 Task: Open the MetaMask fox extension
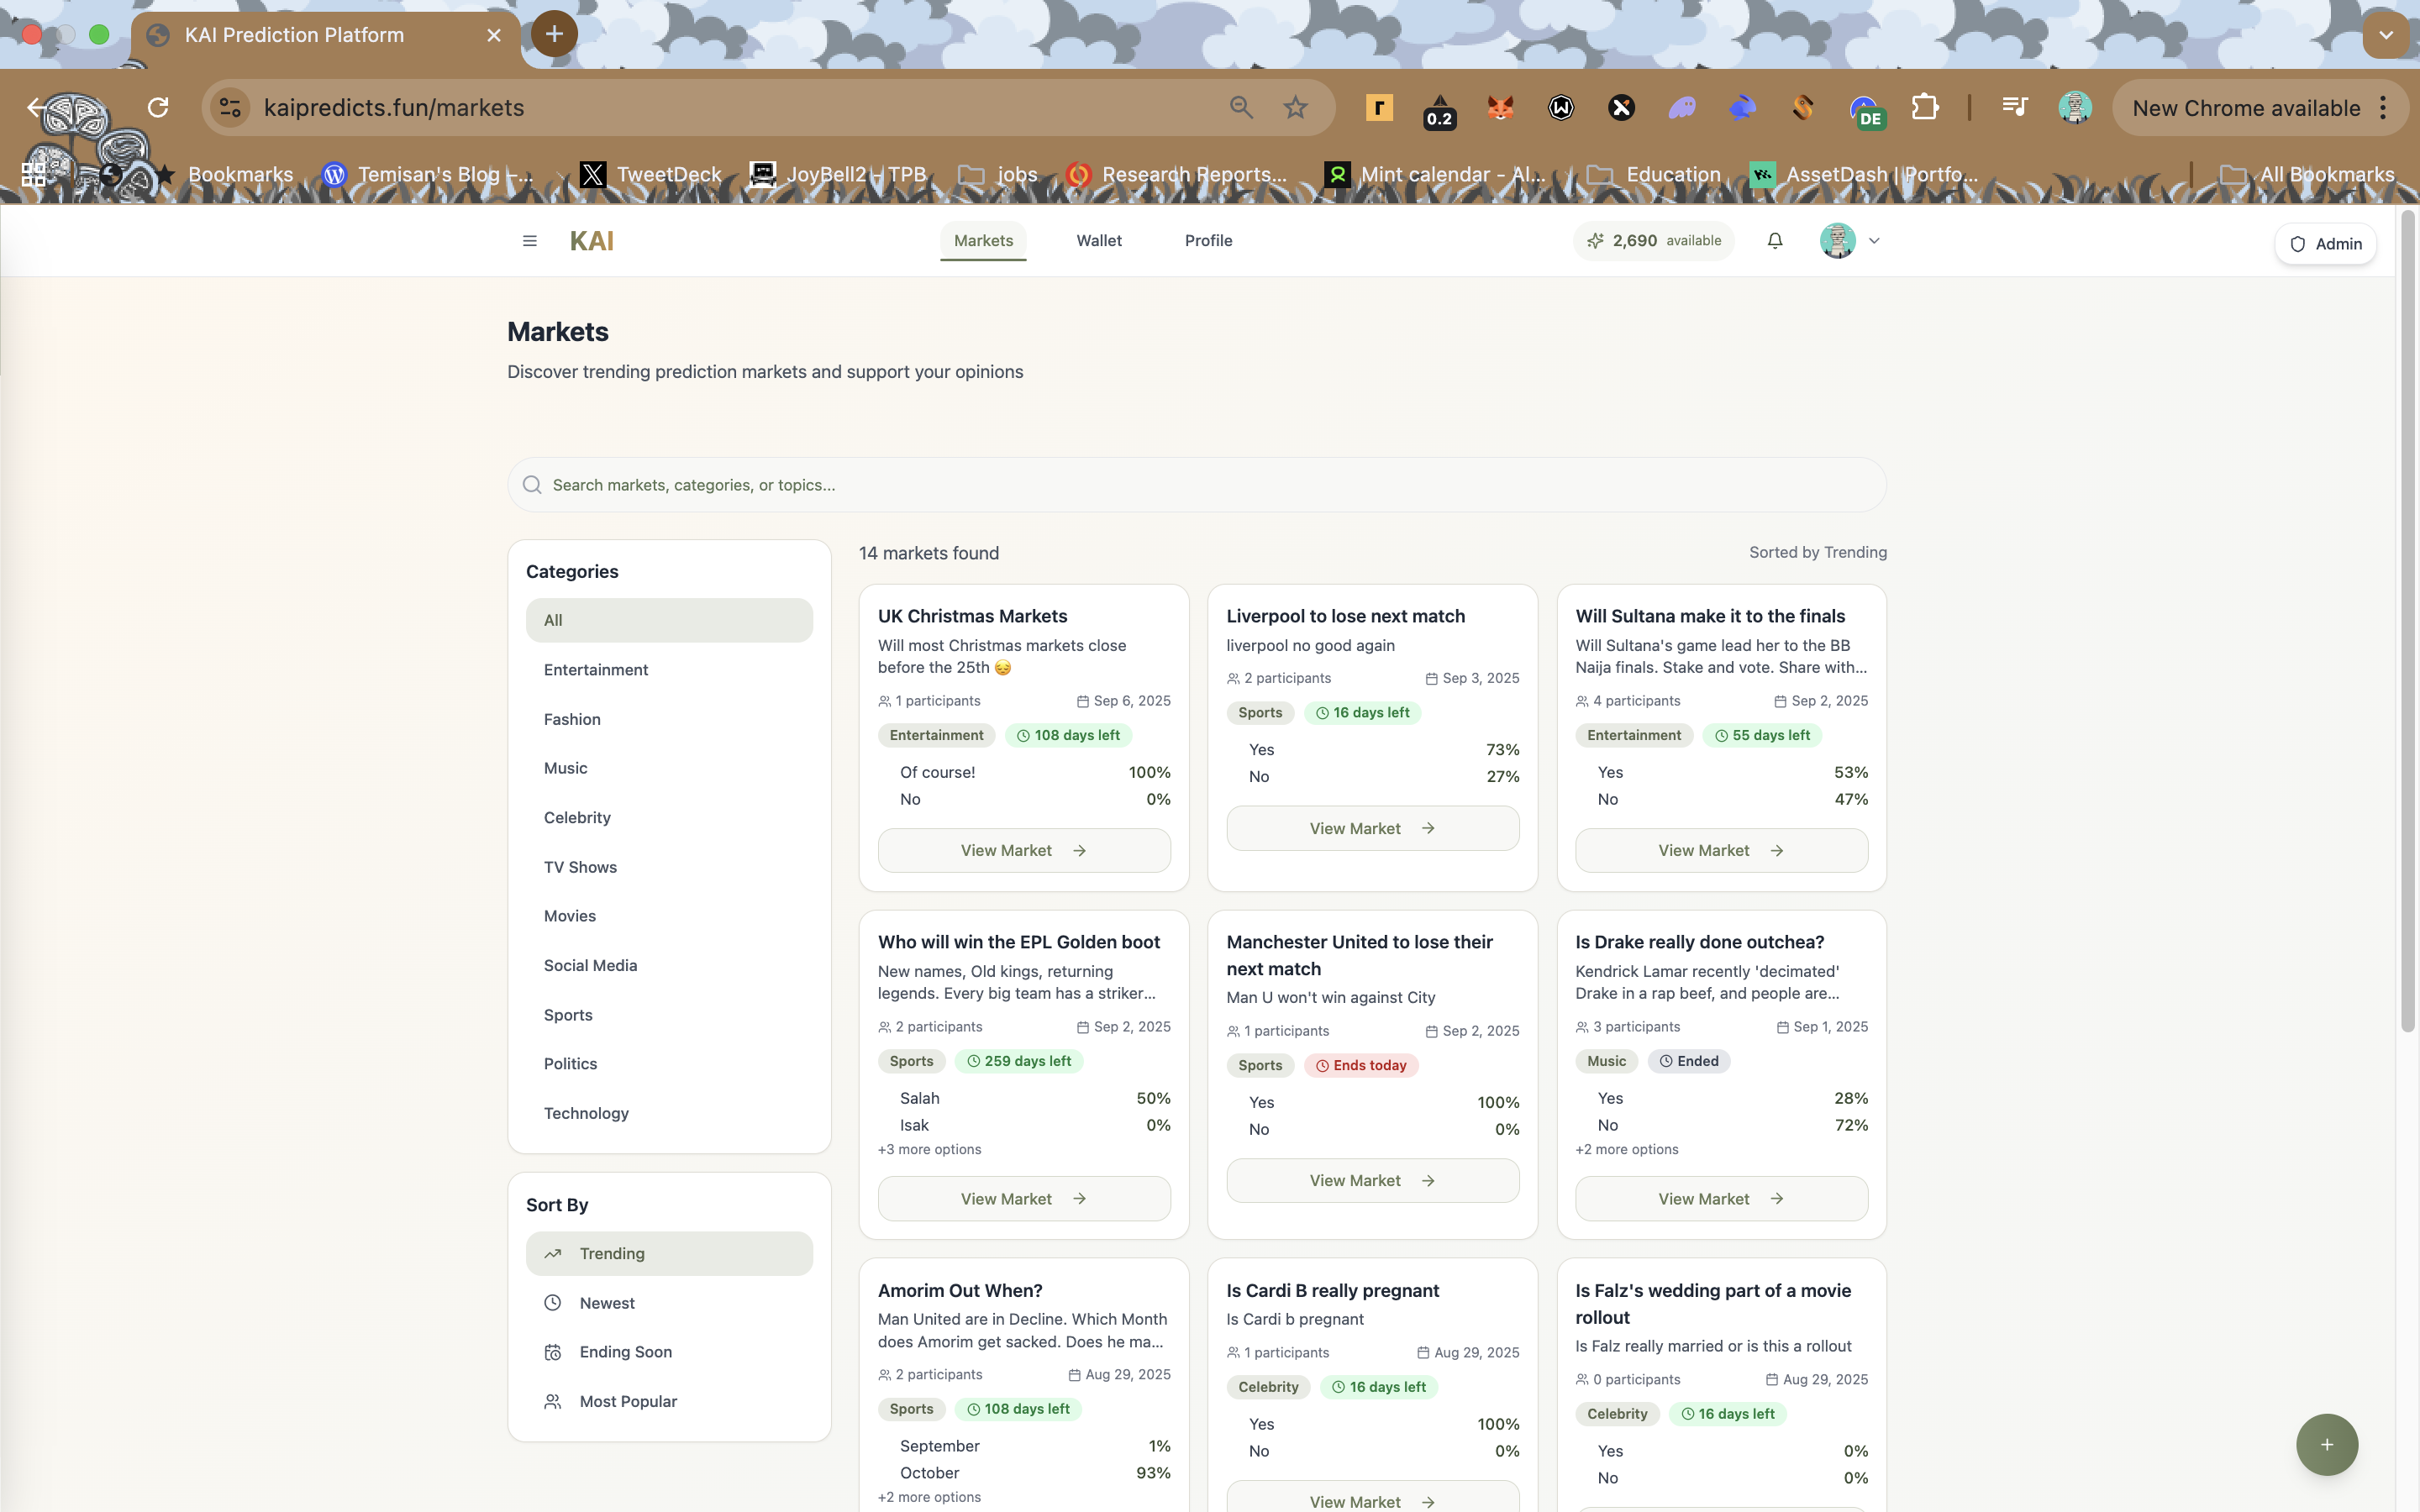coord(1500,108)
